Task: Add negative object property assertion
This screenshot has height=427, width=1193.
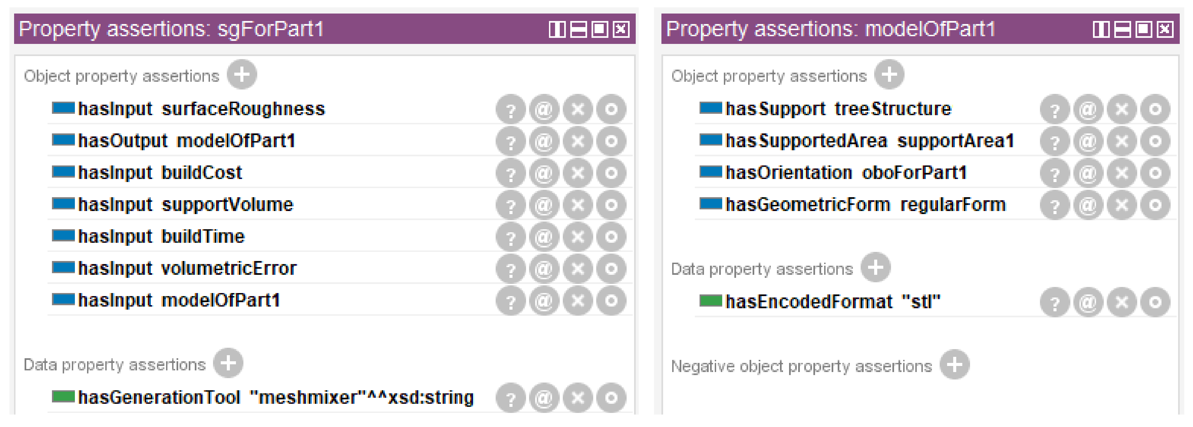Action: pyautogui.click(x=955, y=365)
